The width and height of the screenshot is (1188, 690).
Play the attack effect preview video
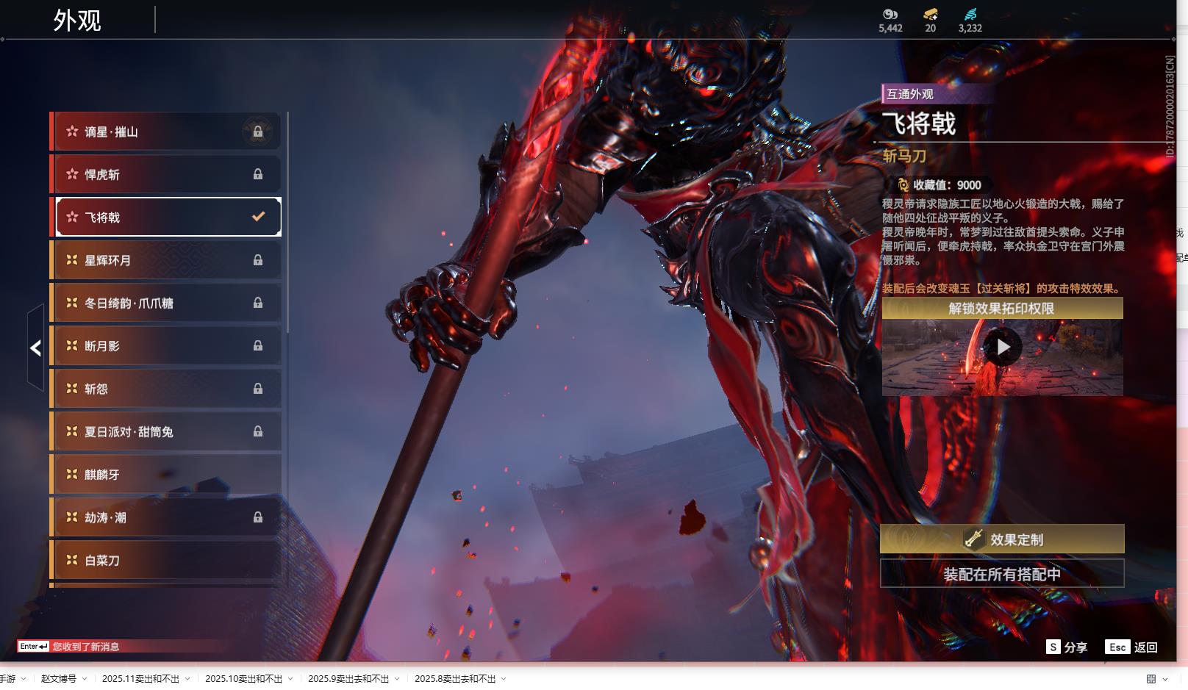1003,348
